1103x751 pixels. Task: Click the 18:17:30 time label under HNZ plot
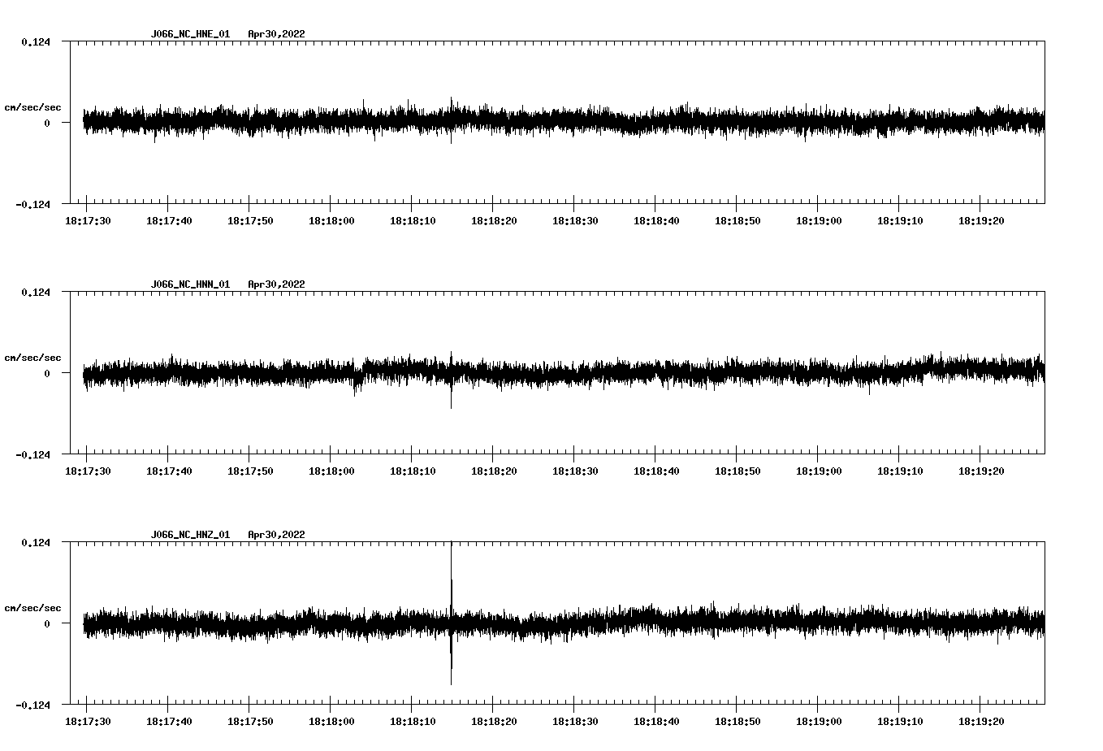[88, 721]
